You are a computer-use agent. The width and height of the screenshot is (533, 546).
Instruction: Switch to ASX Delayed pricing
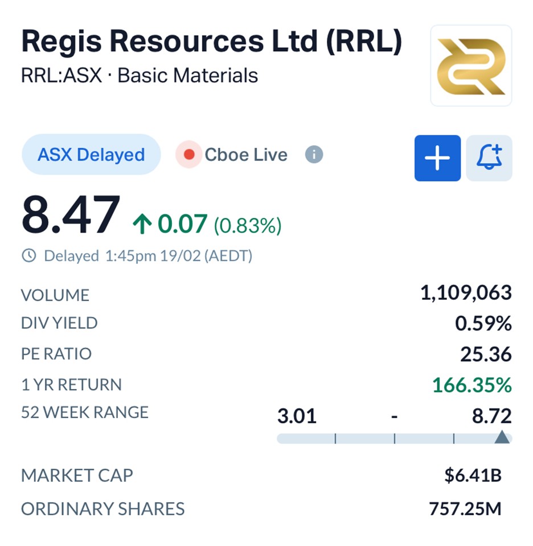click(x=91, y=155)
